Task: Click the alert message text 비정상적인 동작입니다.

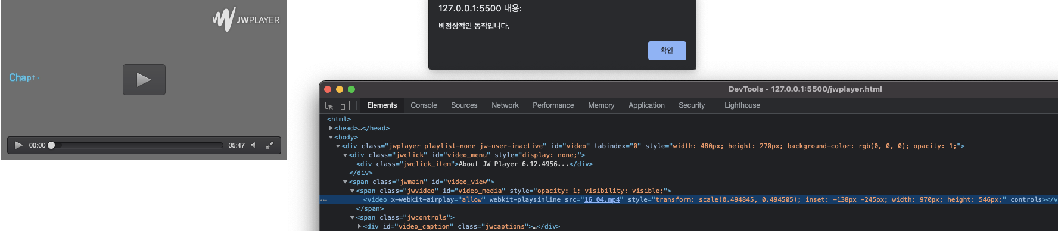Action: click(474, 26)
